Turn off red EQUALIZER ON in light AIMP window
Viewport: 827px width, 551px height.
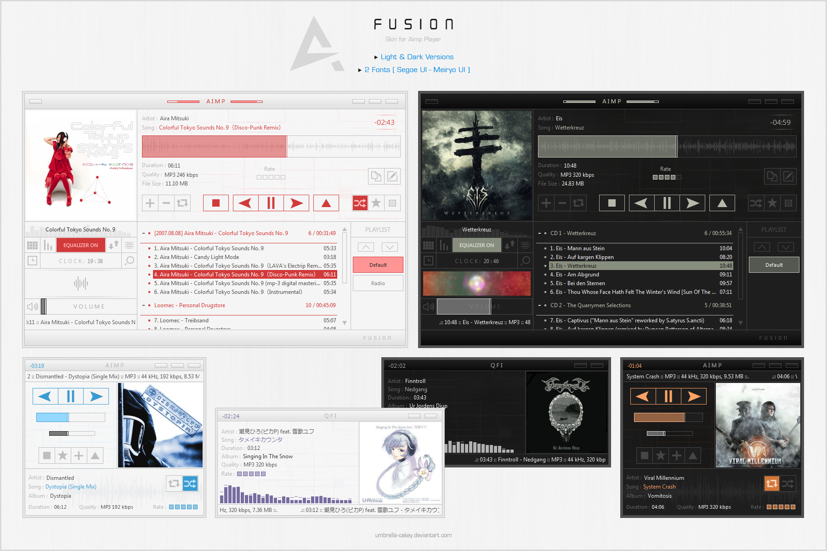[x=81, y=245]
